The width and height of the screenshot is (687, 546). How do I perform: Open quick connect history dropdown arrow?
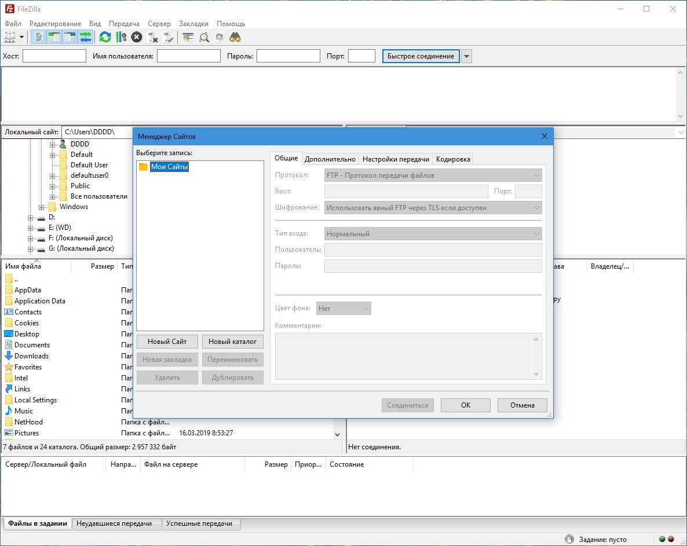pos(467,56)
